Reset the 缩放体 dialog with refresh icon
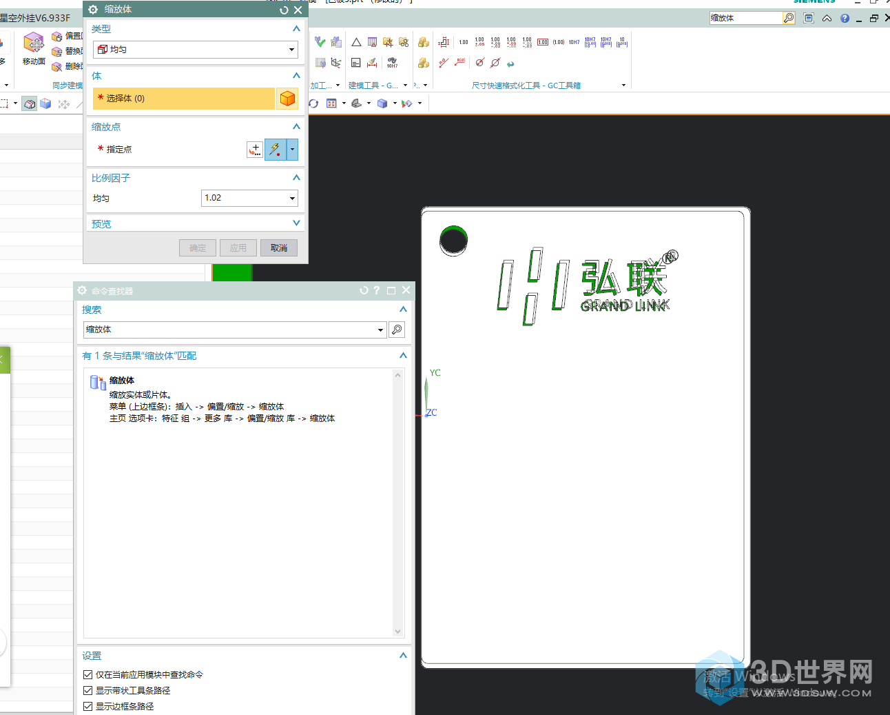890x715 pixels. coord(284,10)
